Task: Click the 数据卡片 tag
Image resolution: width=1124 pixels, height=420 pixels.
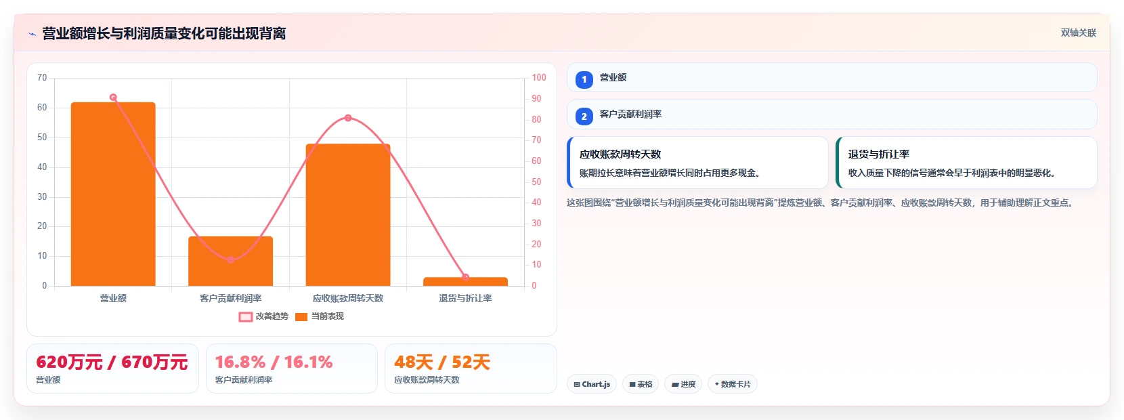Action: coord(733,384)
